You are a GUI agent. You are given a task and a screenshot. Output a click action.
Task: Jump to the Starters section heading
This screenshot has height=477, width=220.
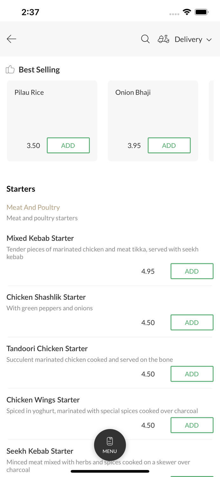point(21,189)
